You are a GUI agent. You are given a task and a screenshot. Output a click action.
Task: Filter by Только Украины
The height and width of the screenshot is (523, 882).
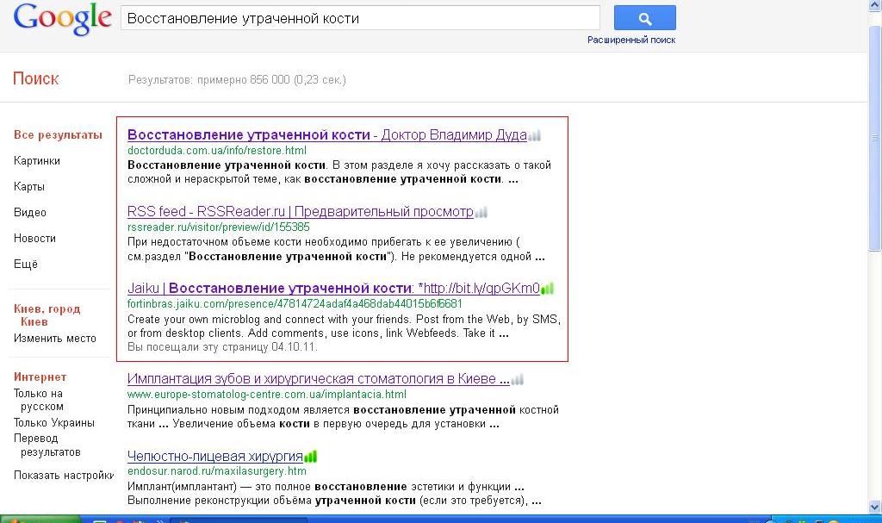click(54, 423)
